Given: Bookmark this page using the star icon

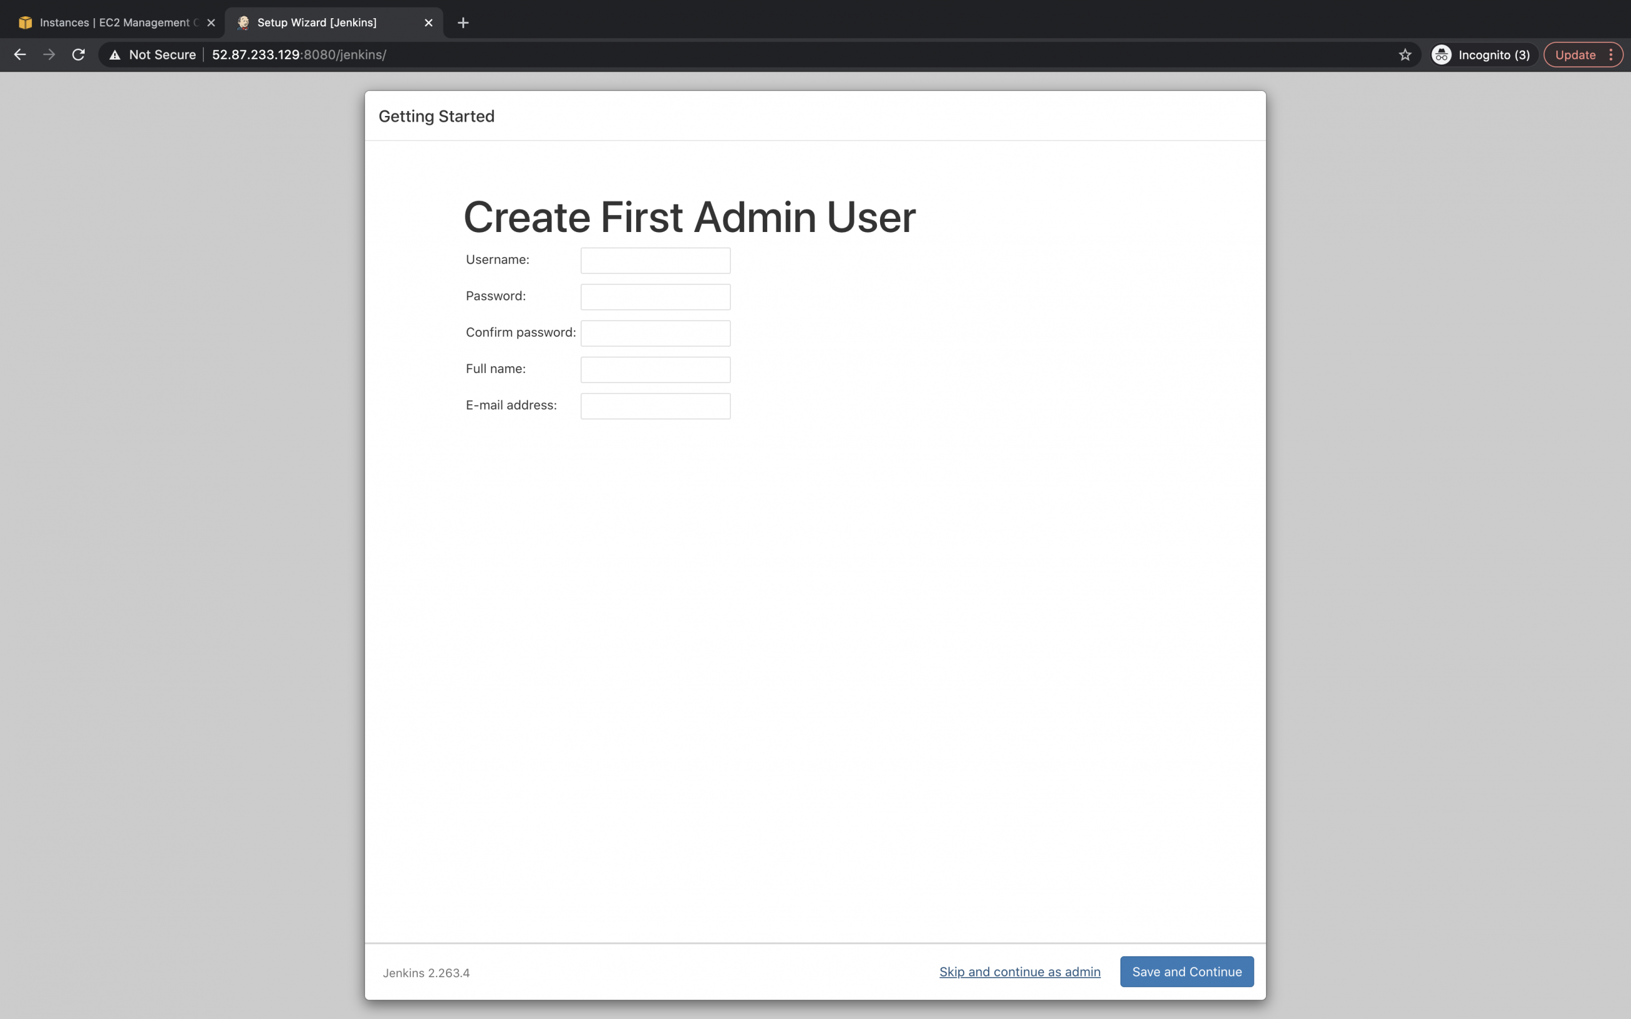Looking at the screenshot, I should pyautogui.click(x=1405, y=55).
